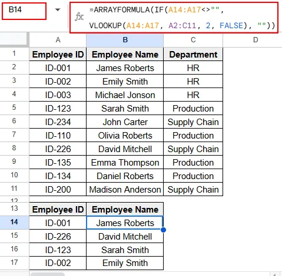Select Emma Thompson cell

point(125,162)
